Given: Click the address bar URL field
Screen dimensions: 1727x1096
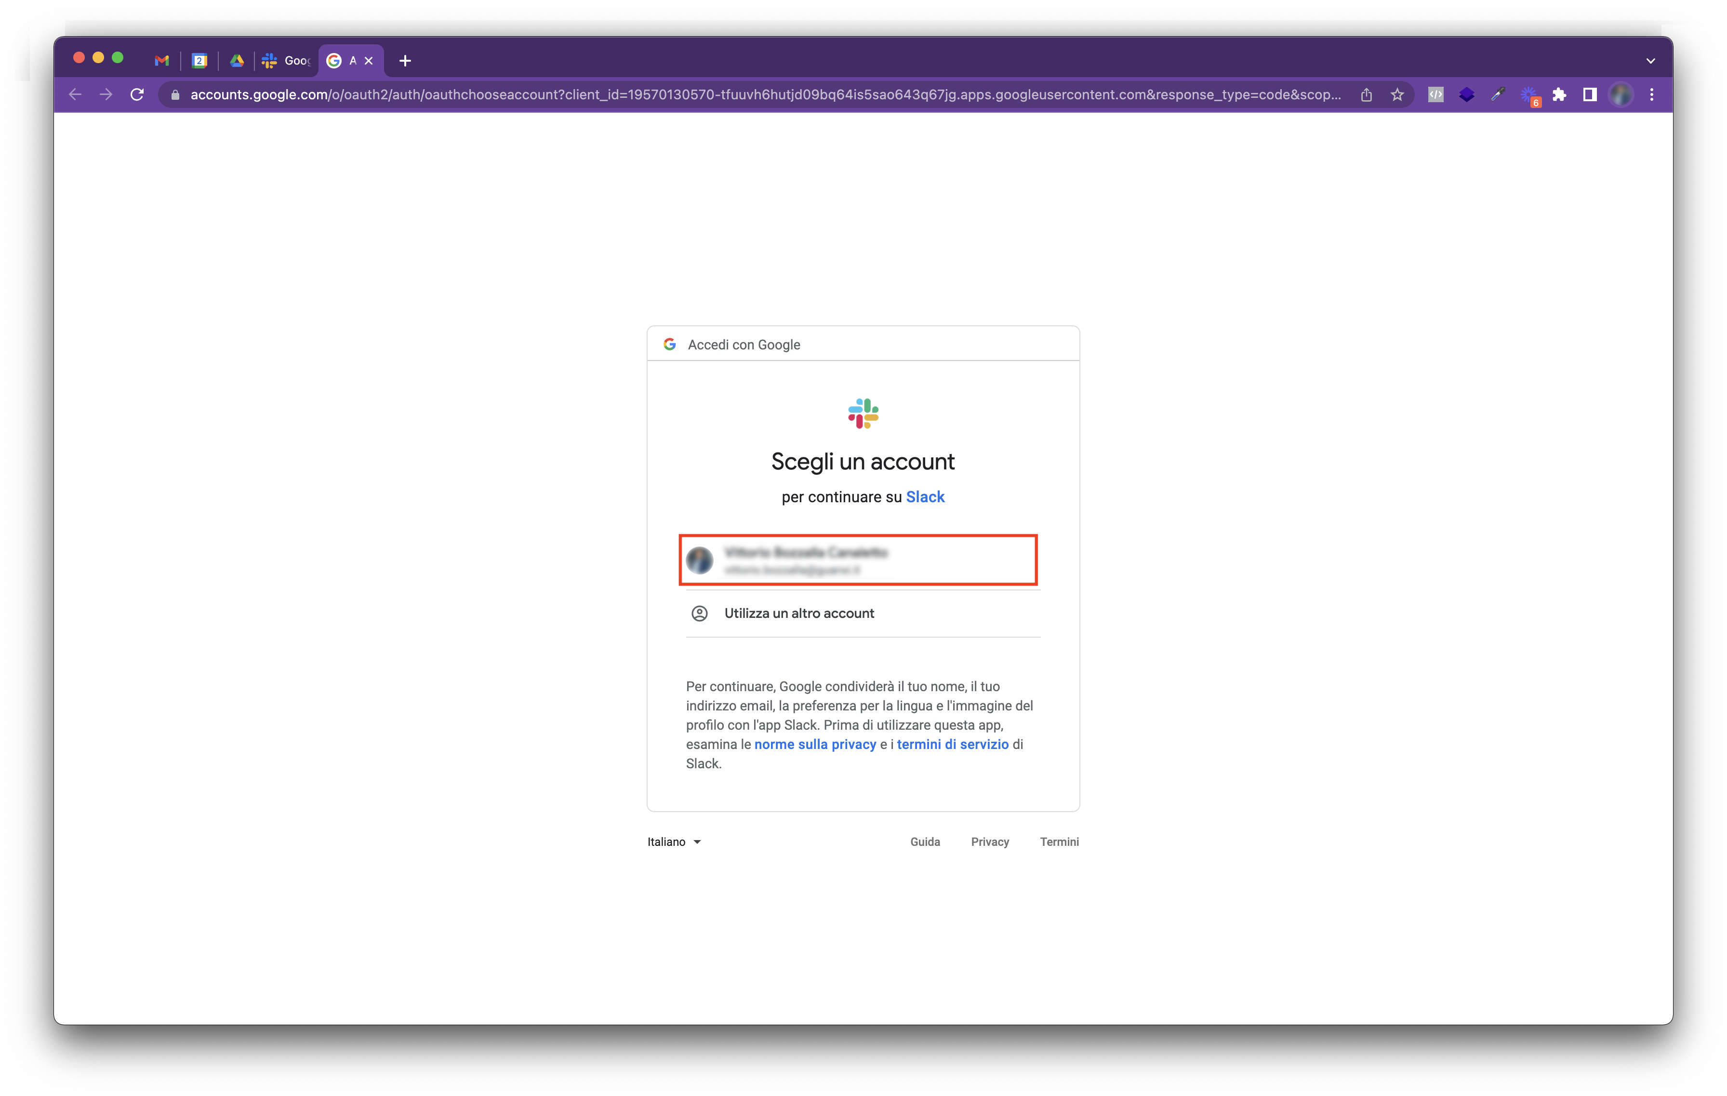Looking at the screenshot, I should click(x=765, y=94).
